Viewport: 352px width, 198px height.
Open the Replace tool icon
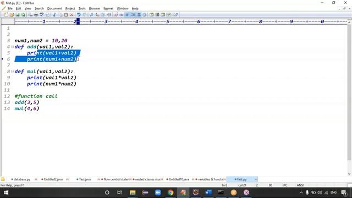click(x=97, y=15)
